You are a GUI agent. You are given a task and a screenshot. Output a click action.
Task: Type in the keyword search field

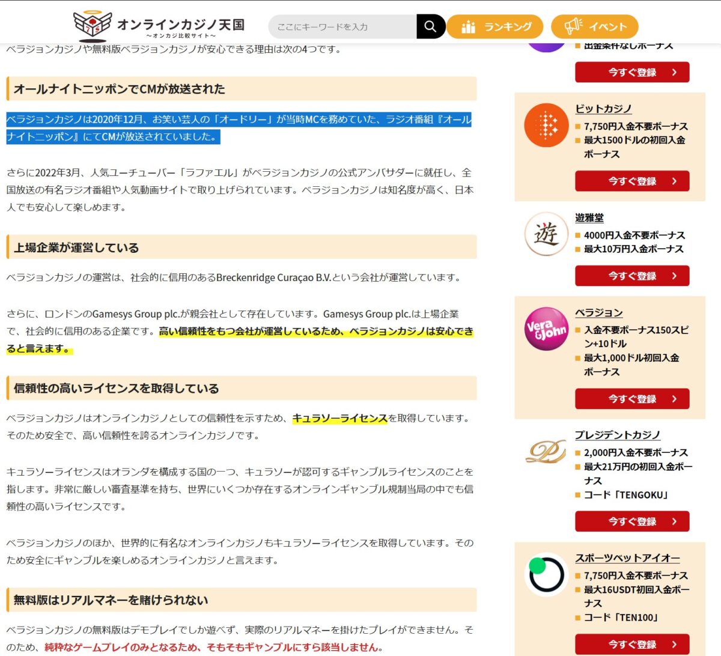pos(342,26)
